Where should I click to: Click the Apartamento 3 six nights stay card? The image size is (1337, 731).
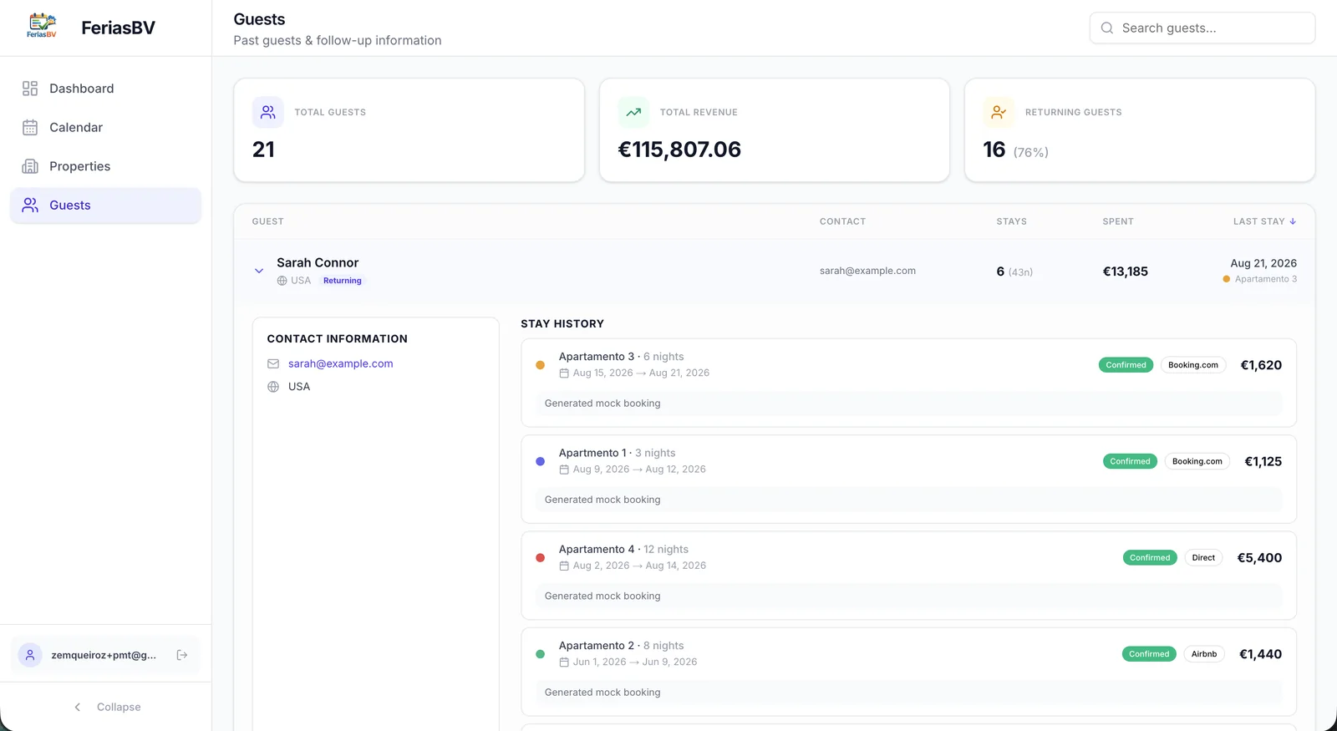pos(908,383)
